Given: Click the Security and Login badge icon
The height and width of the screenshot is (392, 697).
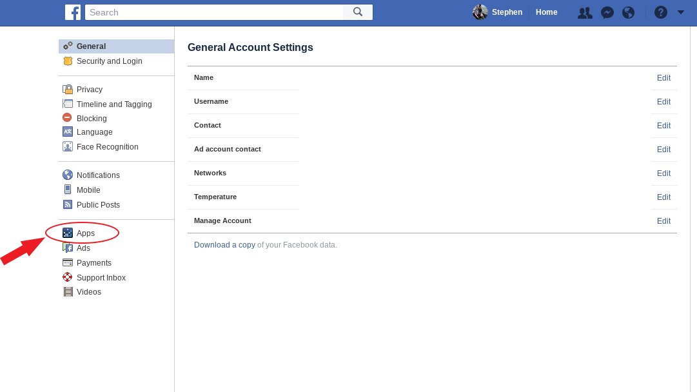Looking at the screenshot, I should (x=68, y=61).
